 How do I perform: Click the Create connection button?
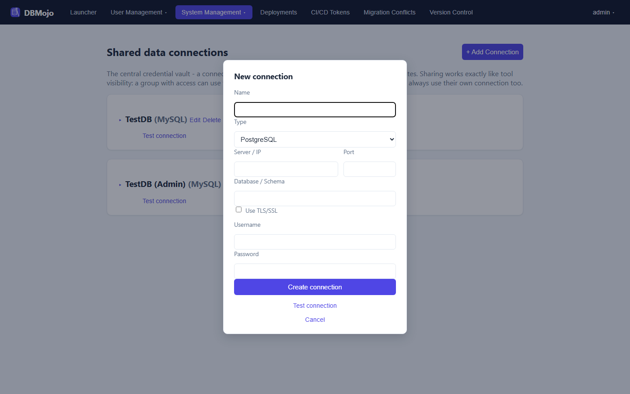[x=315, y=287]
